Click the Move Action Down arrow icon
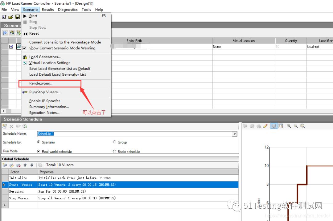 32,165
